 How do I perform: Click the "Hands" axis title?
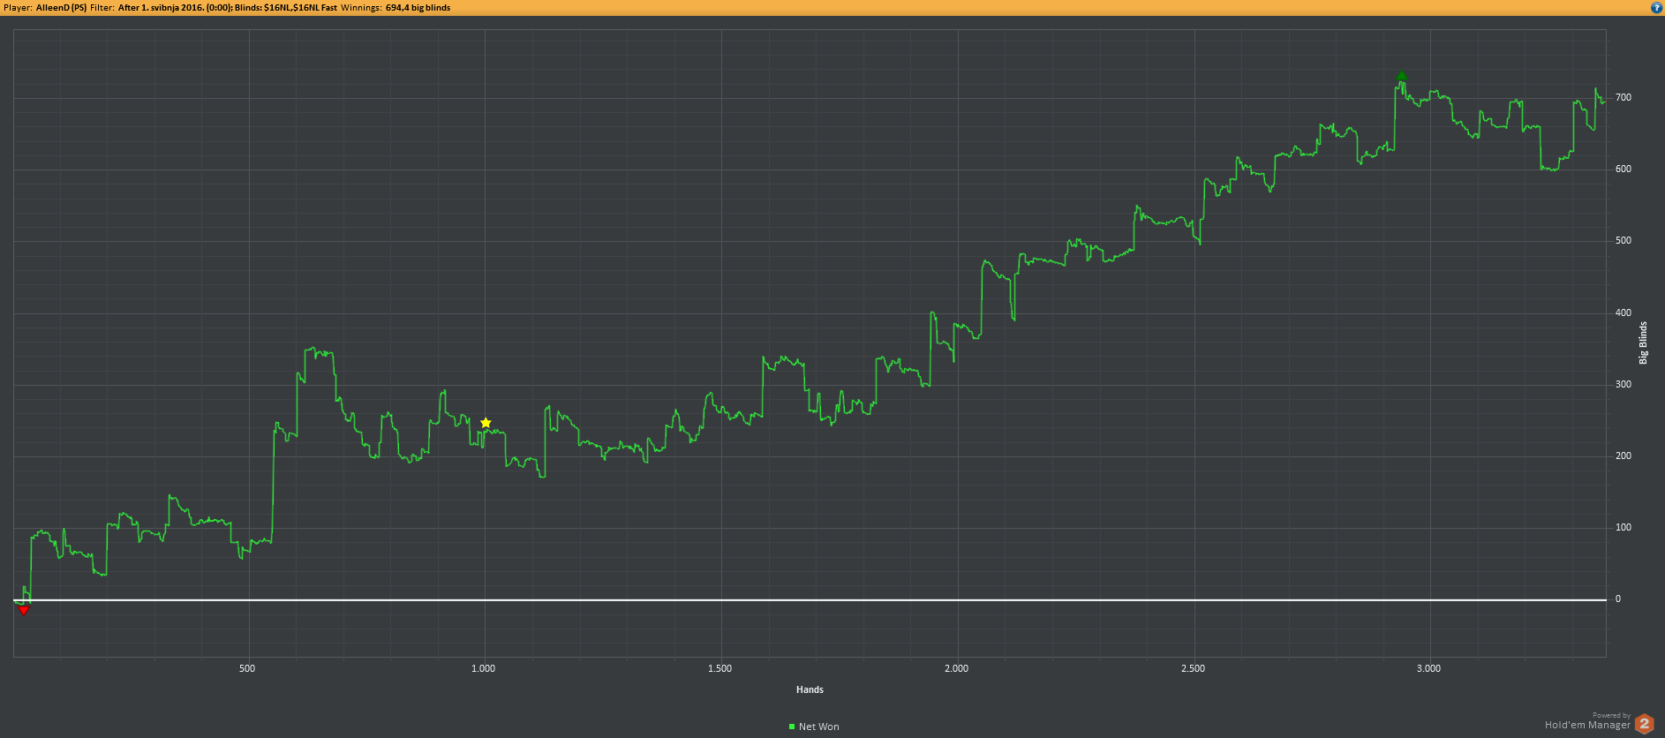[x=810, y=689]
